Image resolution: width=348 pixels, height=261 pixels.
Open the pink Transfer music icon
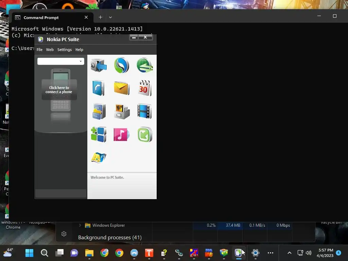pyautogui.click(x=121, y=135)
